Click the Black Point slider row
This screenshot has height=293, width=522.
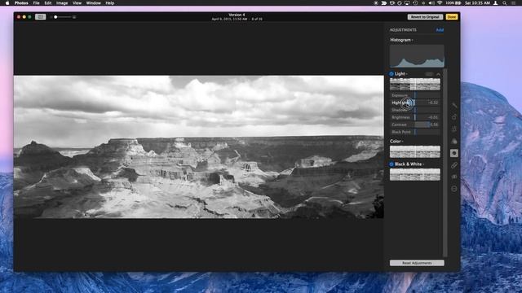point(415,132)
